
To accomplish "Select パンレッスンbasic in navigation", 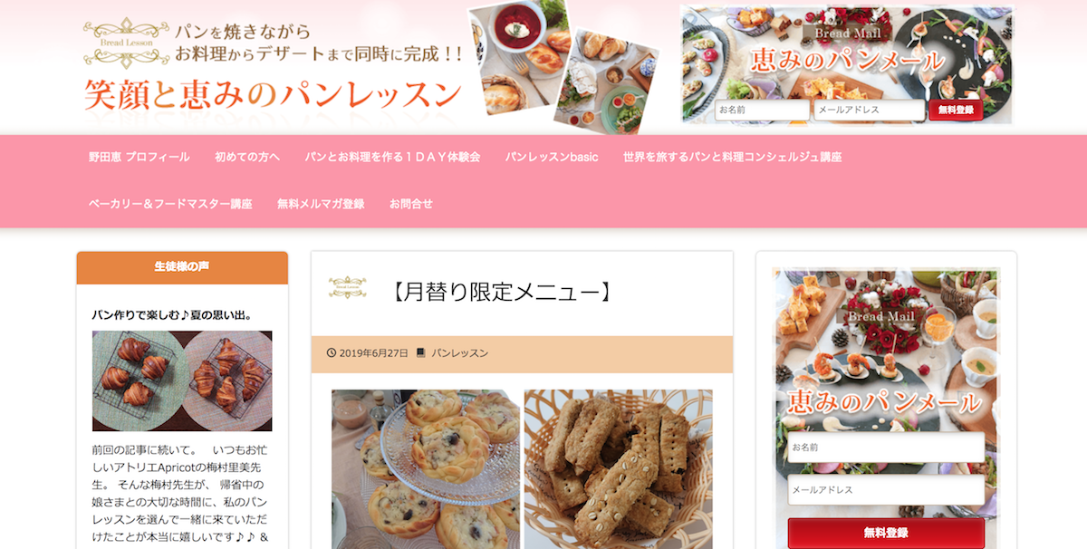I will (552, 157).
